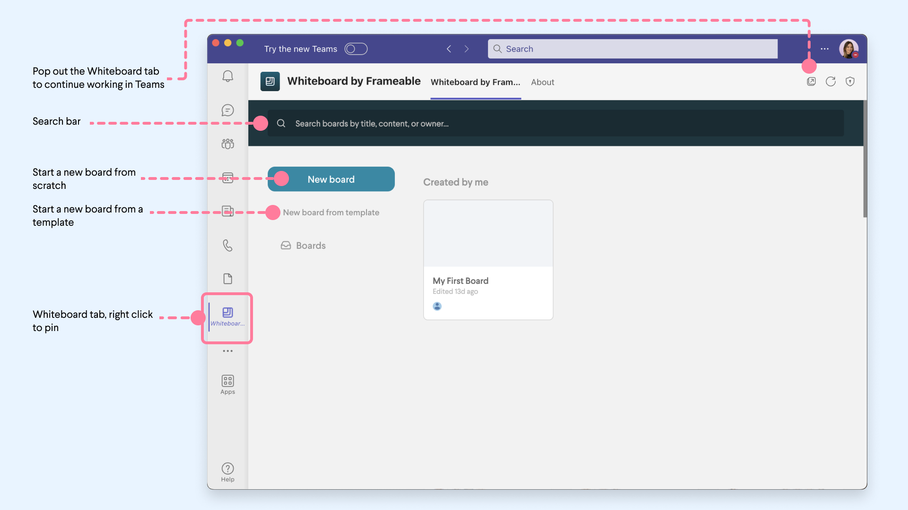Image resolution: width=908 pixels, height=510 pixels.
Task: Open the Teams people icon
Action: pos(227,144)
